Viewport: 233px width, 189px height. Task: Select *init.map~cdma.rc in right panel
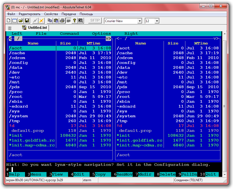pyautogui.click(x=168, y=145)
